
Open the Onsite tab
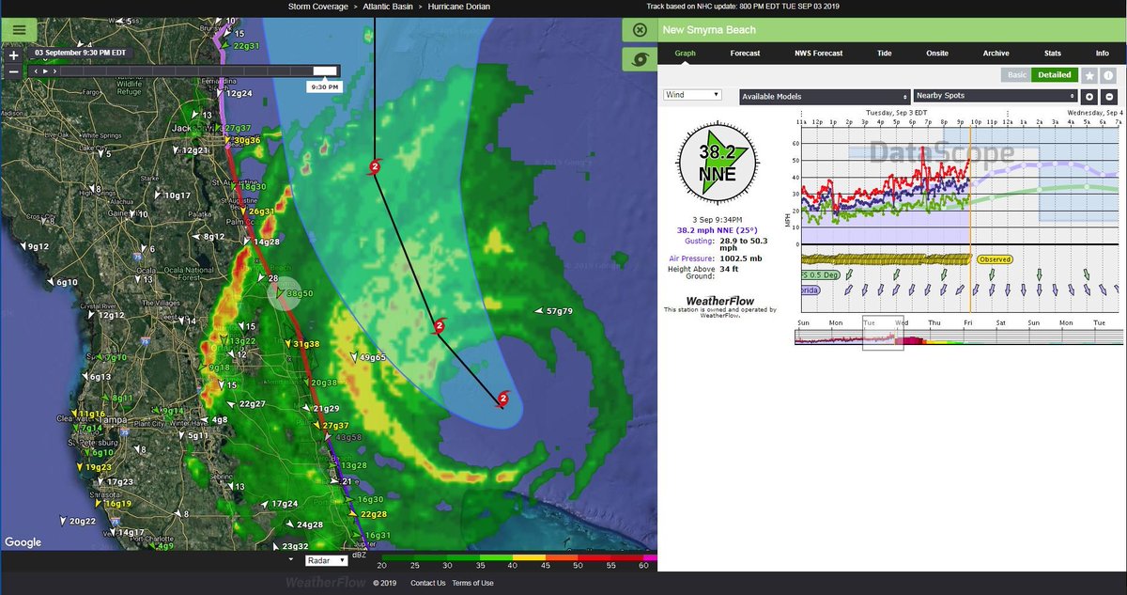(936, 54)
